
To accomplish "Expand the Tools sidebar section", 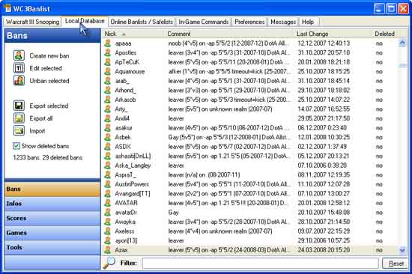I will [x=52, y=248].
